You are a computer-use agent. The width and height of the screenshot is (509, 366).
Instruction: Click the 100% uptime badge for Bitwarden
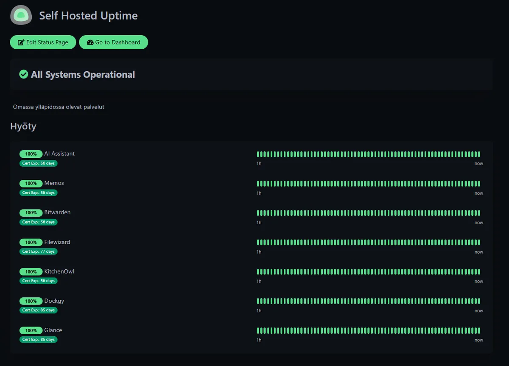(31, 212)
